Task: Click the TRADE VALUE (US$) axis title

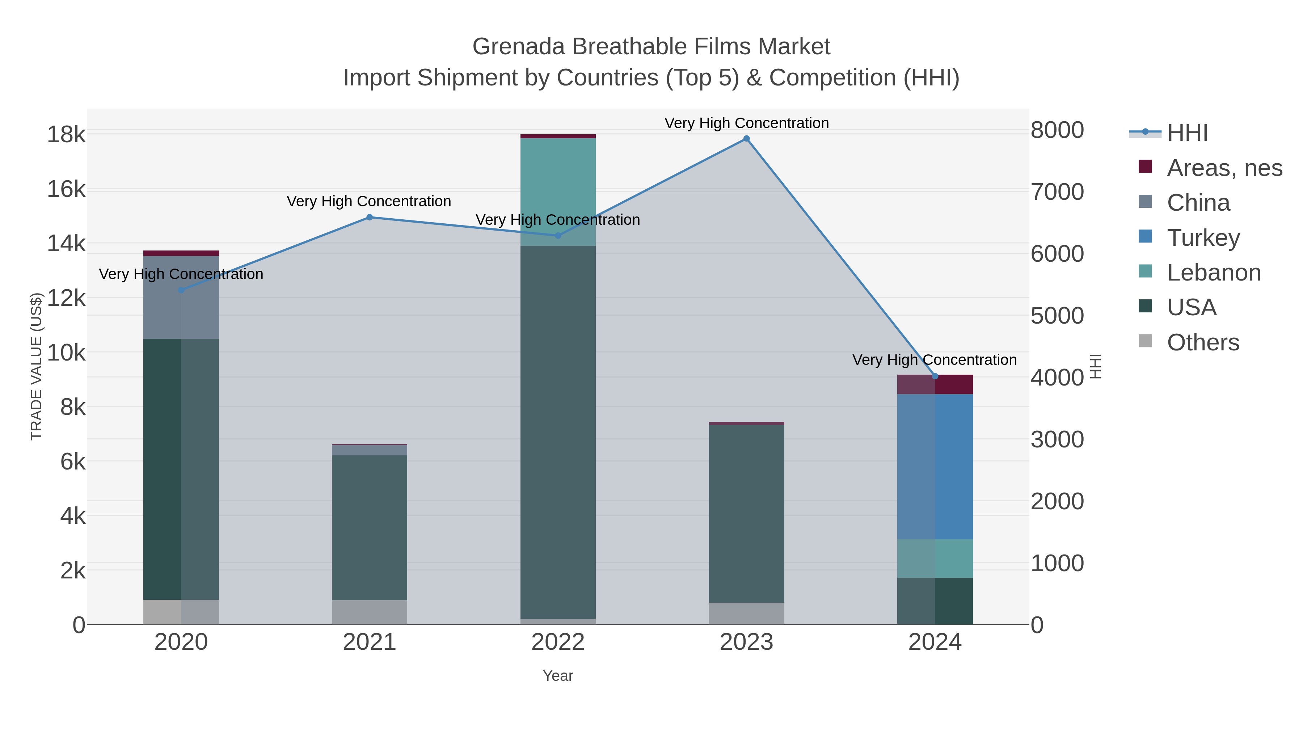Action: click(37, 366)
